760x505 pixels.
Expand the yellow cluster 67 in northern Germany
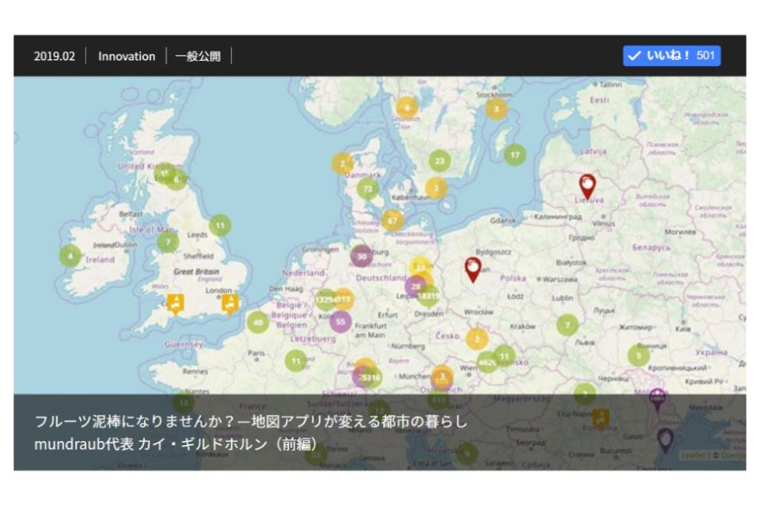pyautogui.click(x=392, y=220)
